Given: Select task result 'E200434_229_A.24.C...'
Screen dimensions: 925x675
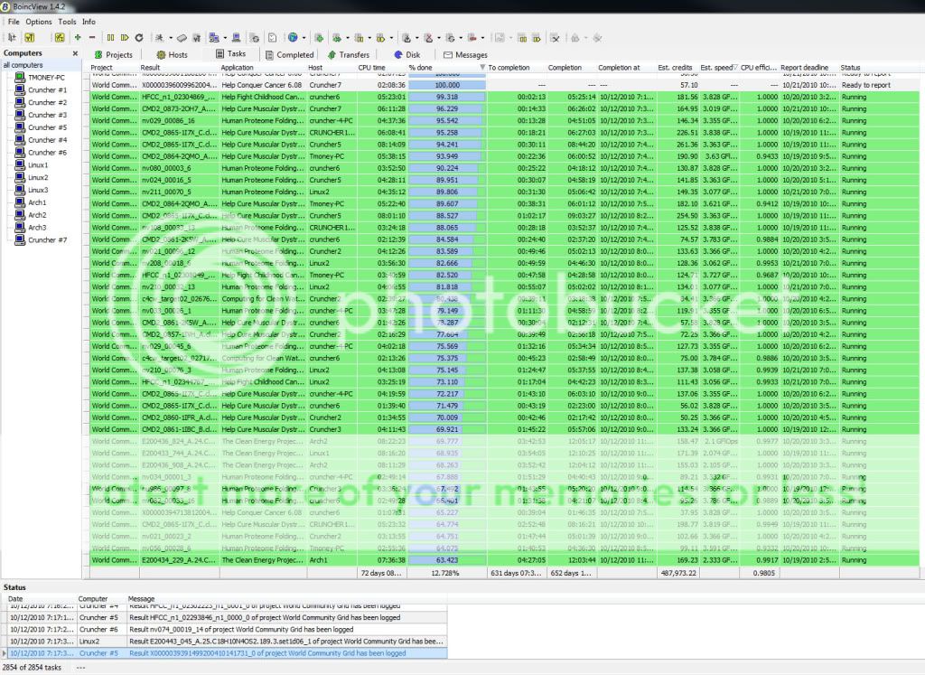Looking at the screenshot, I should pyautogui.click(x=179, y=560).
